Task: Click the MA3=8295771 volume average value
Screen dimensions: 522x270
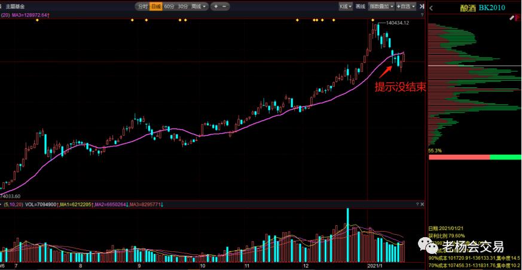Action: click(x=146, y=204)
